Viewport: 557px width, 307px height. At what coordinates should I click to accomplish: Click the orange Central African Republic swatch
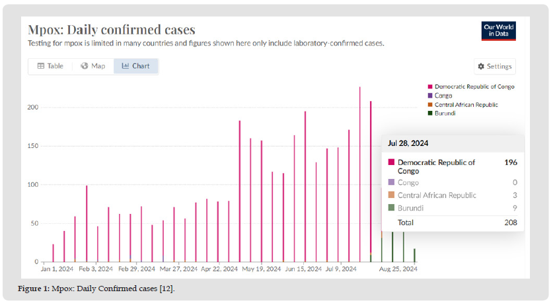pyautogui.click(x=430, y=104)
